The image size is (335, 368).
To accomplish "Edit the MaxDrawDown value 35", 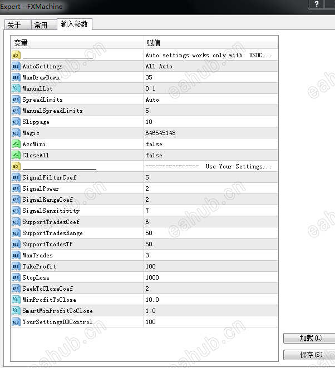I will pyautogui.click(x=210, y=77).
